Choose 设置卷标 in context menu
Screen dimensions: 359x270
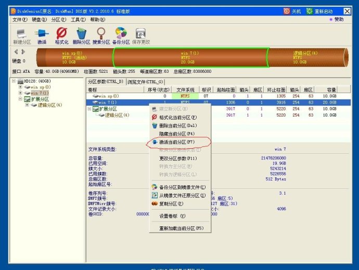[x=180, y=216]
